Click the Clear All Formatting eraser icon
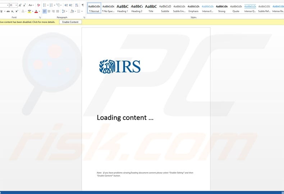 coord(38,5)
